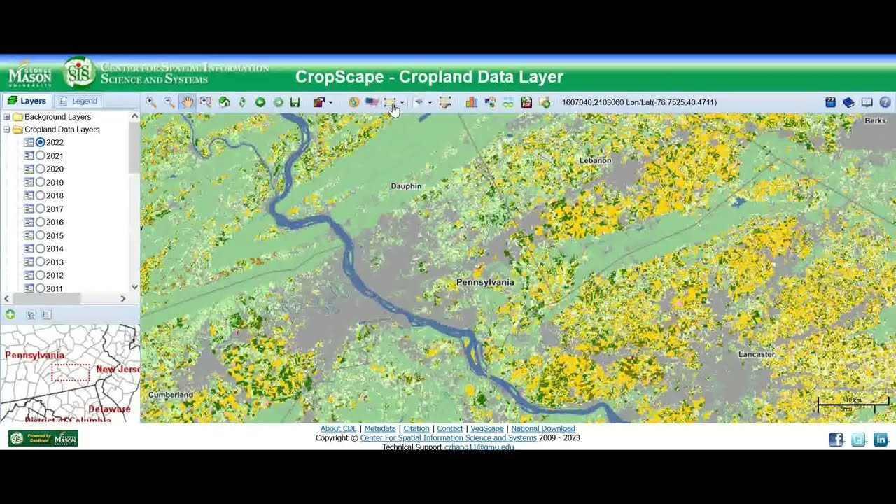Click the gray monitor screen icon
Image resolution: width=896 pixels, height=504 pixels.
pos(867,102)
